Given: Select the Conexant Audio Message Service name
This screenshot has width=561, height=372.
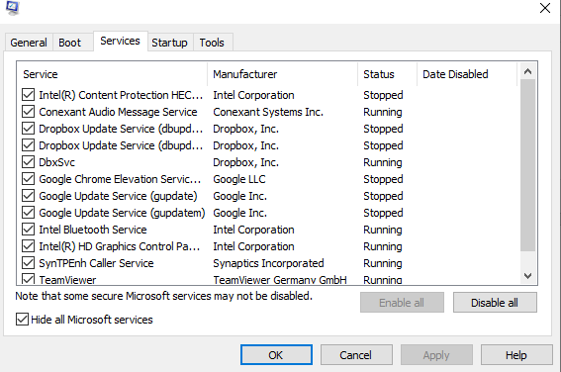Looking at the screenshot, I should point(118,112).
